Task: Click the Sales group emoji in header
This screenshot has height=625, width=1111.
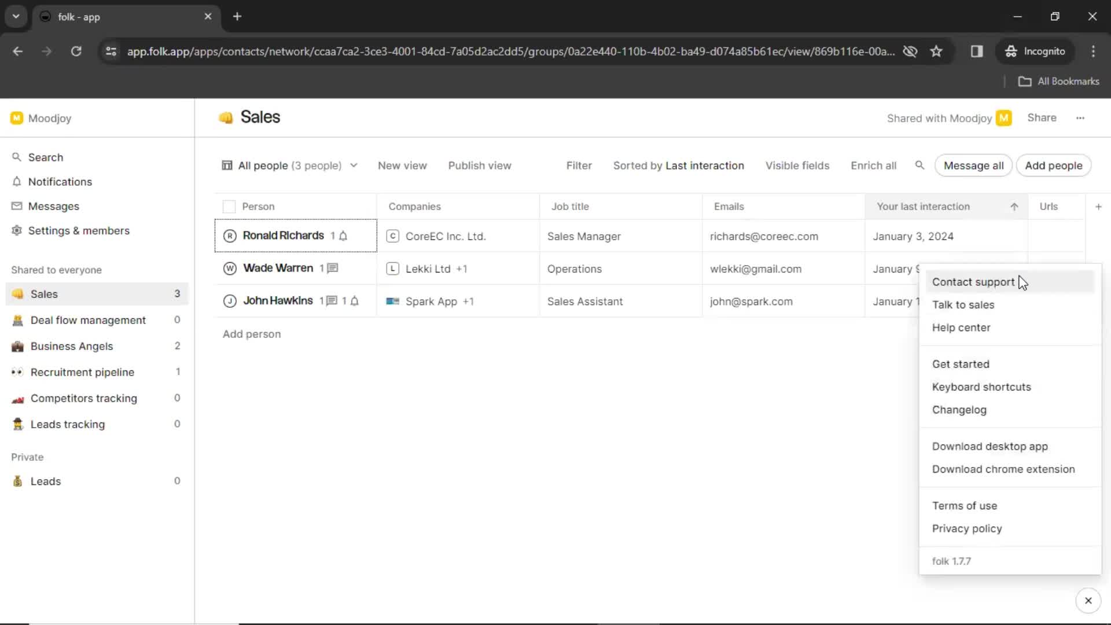Action: tap(226, 117)
